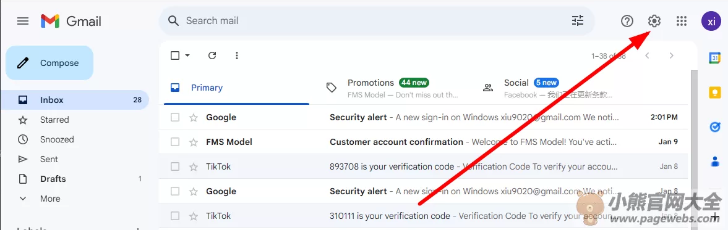Open the main menu hamburger icon
The height and width of the screenshot is (230, 728).
pos(23,21)
